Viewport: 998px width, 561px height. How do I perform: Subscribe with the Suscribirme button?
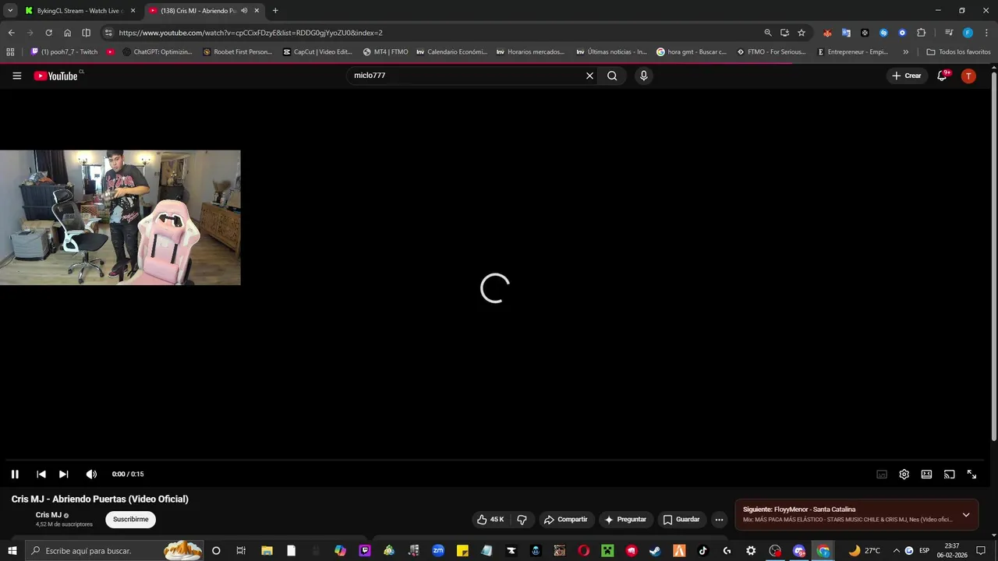(x=130, y=520)
